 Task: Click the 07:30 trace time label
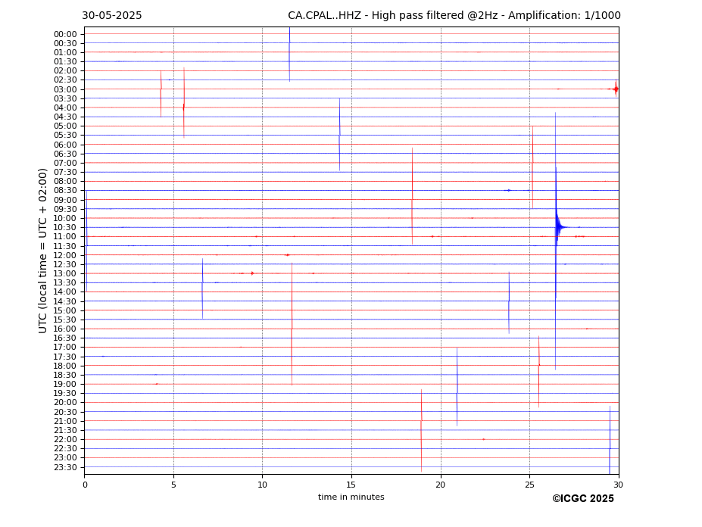(x=65, y=173)
